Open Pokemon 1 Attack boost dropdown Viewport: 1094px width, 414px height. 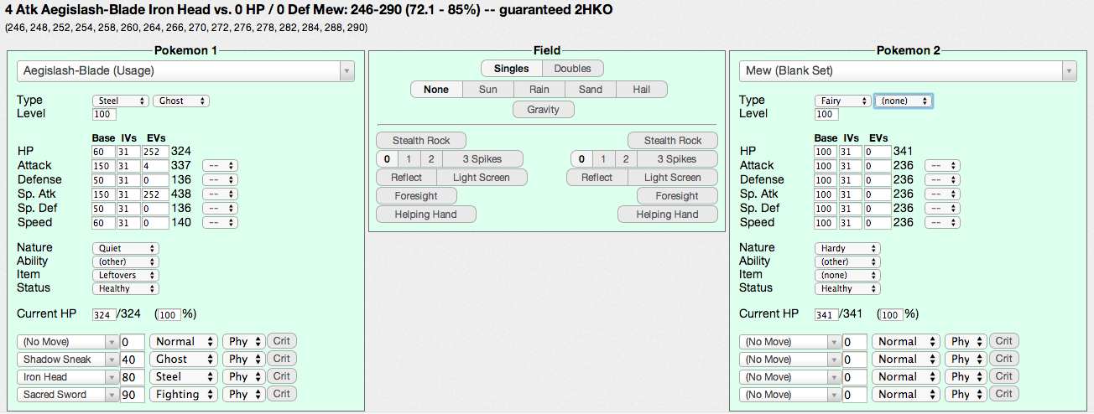click(221, 166)
